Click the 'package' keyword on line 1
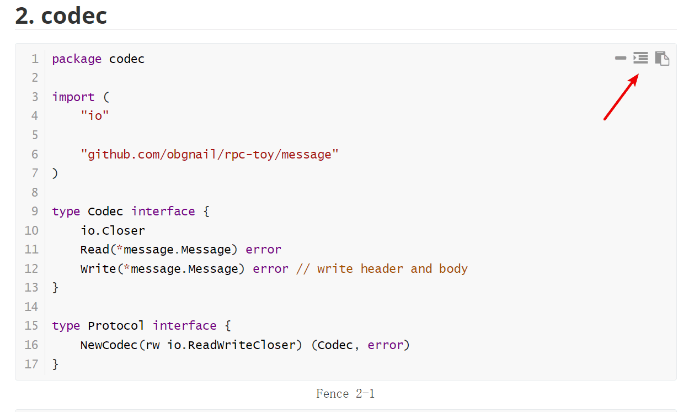 77,59
